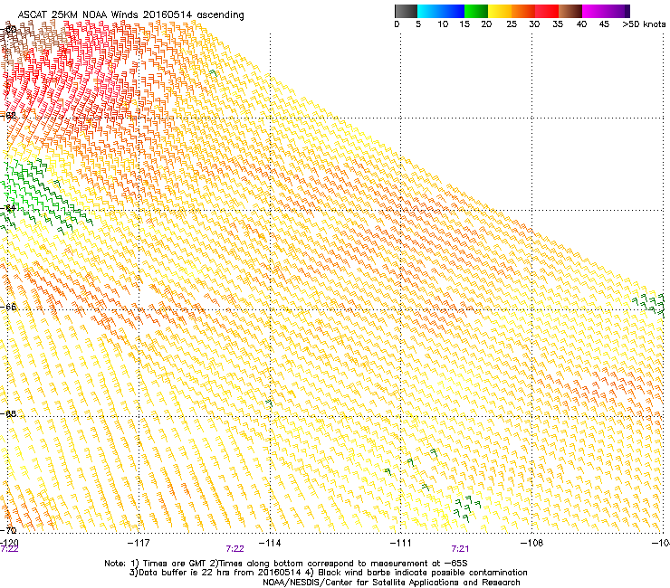Image resolution: width=670 pixels, height=588 pixels.
Task: Select the yellow 20-25 knots color segment
Action: pos(500,11)
